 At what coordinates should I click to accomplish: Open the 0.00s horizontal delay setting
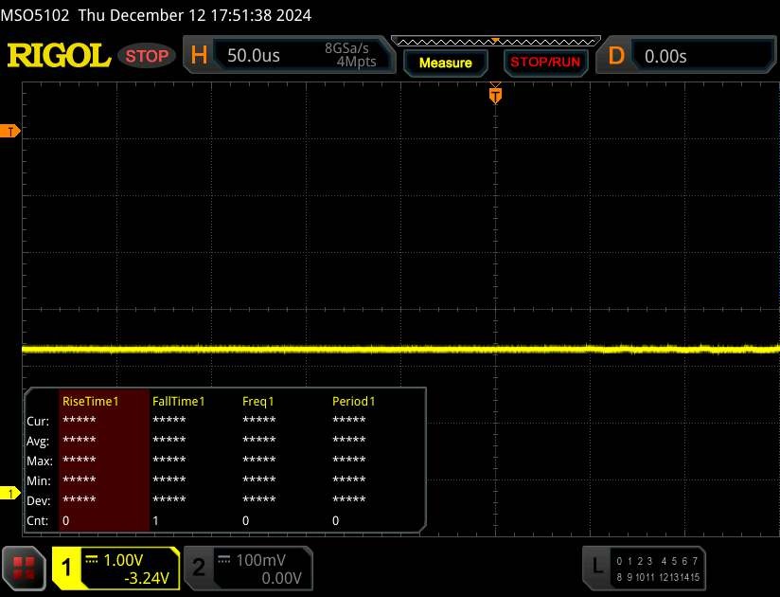coord(665,56)
